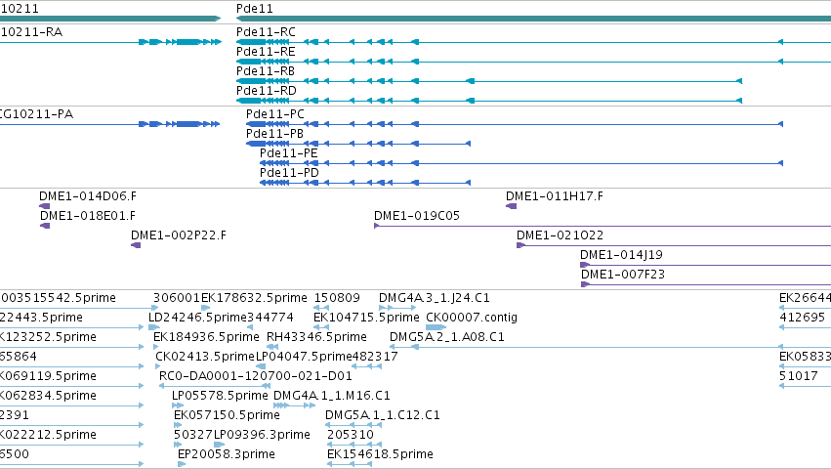831x469 pixels.
Task: Click the 51017 EST label
Action: click(x=799, y=377)
